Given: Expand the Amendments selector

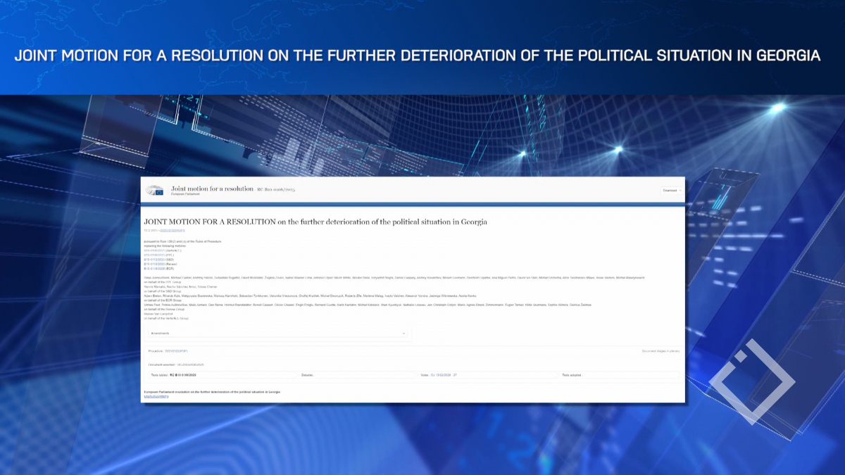Looking at the screenshot, I should (x=277, y=334).
